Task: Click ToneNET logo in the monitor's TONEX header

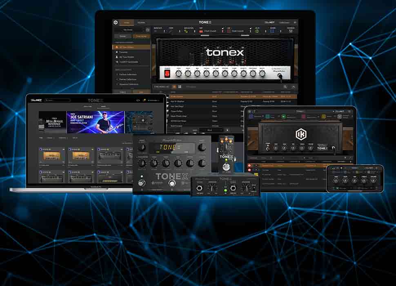Action: tap(269, 22)
